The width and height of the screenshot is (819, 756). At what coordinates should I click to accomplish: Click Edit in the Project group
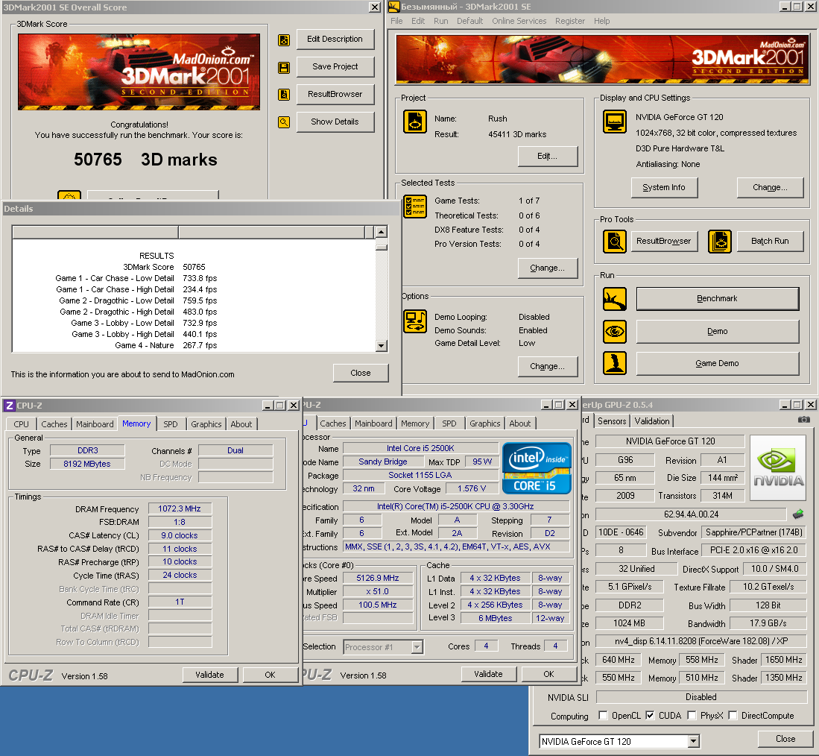[548, 157]
